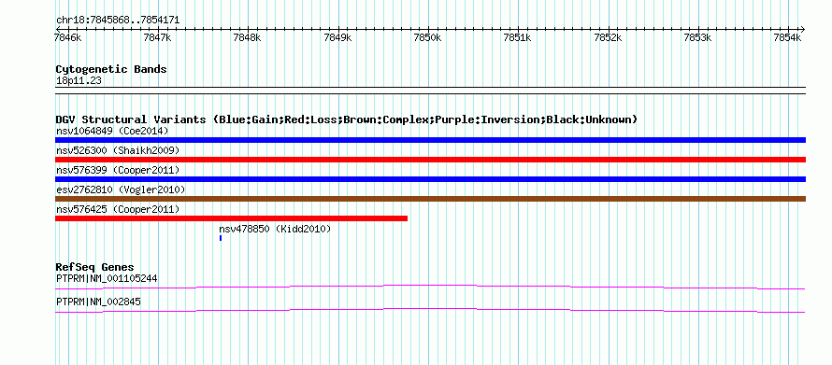
Task: Open the esv2762810 (Vogler2010) label
Action: [x=121, y=190]
